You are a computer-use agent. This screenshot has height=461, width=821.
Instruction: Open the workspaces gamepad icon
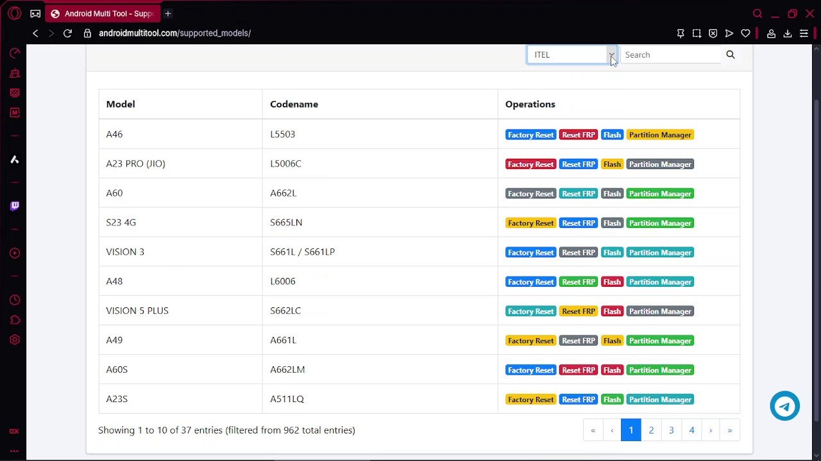pyautogui.click(x=35, y=13)
